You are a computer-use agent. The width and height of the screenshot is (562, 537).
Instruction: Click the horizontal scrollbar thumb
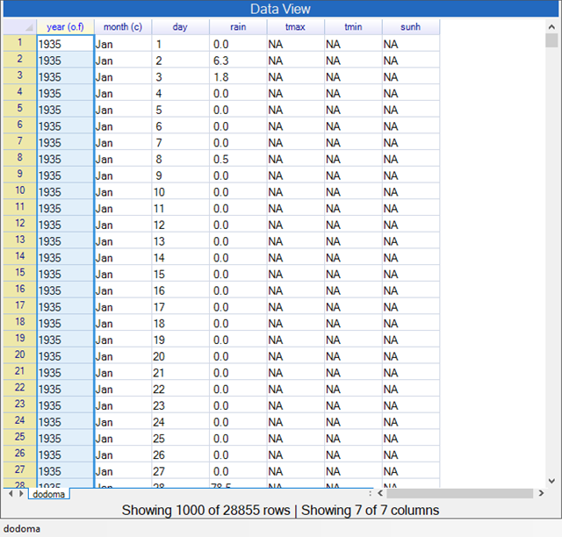(460, 493)
